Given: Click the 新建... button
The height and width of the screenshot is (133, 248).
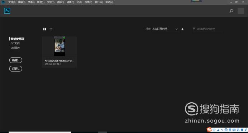Looking at the screenshot, I should [x=16, y=60].
